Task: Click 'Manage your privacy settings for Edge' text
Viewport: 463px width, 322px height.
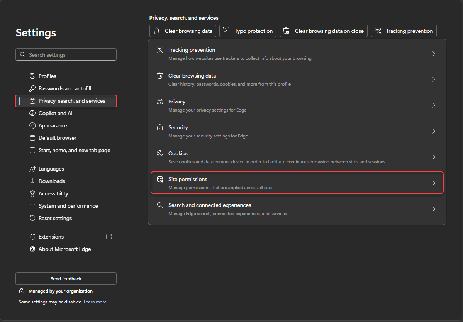Action: 207,110
